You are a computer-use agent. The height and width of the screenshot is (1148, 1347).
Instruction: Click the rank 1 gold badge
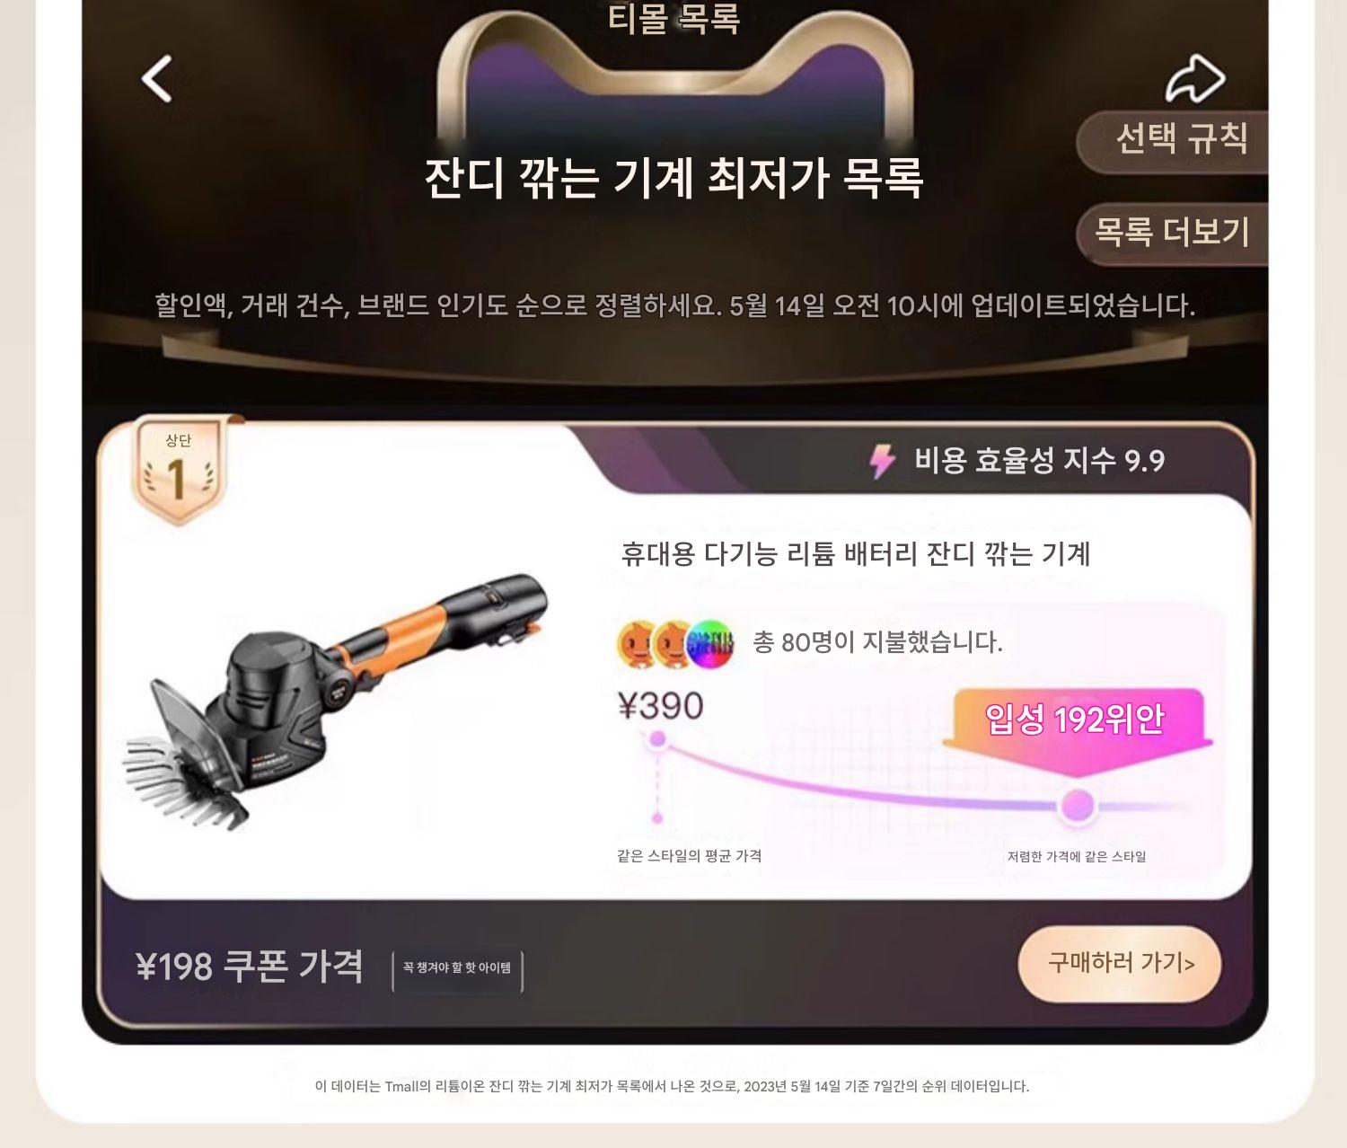click(x=179, y=471)
